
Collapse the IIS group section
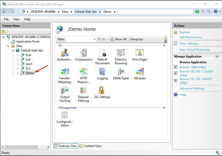[x=164, y=45]
